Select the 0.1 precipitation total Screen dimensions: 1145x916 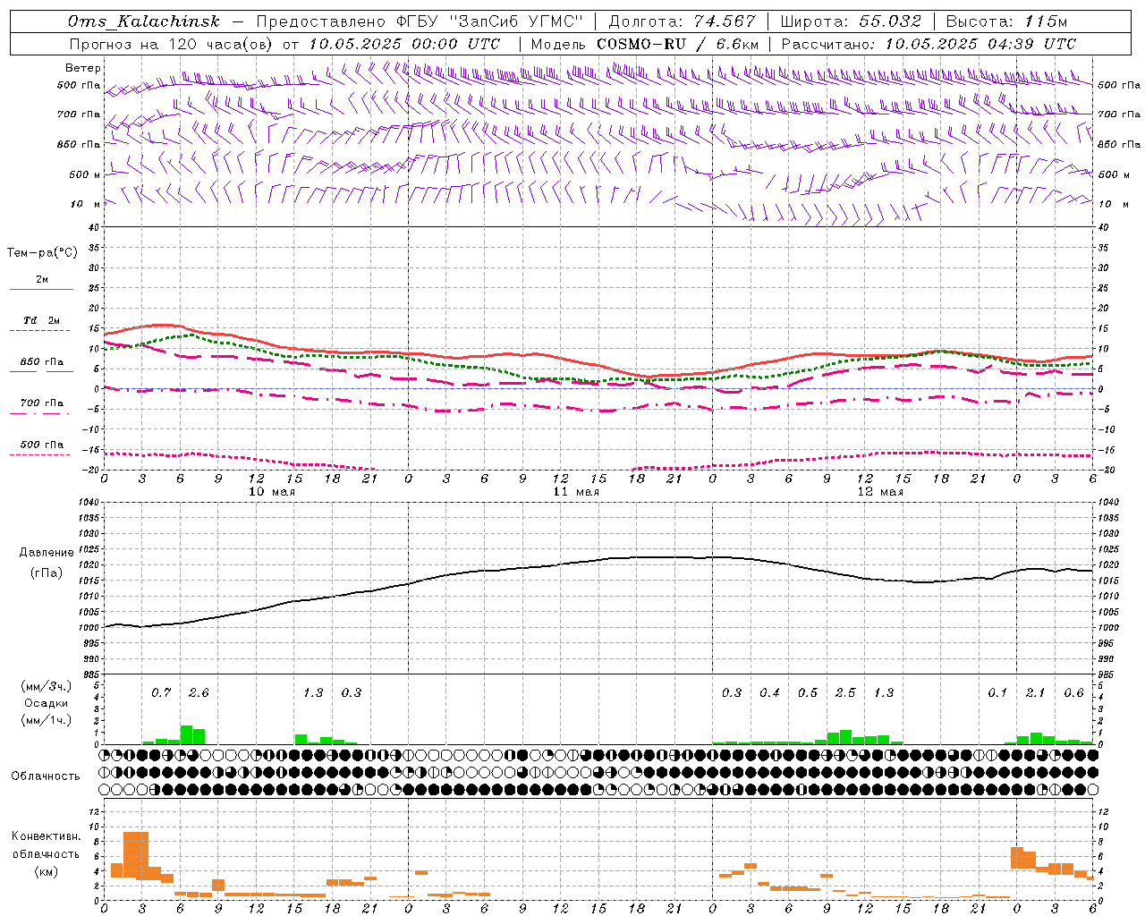[x=997, y=692]
